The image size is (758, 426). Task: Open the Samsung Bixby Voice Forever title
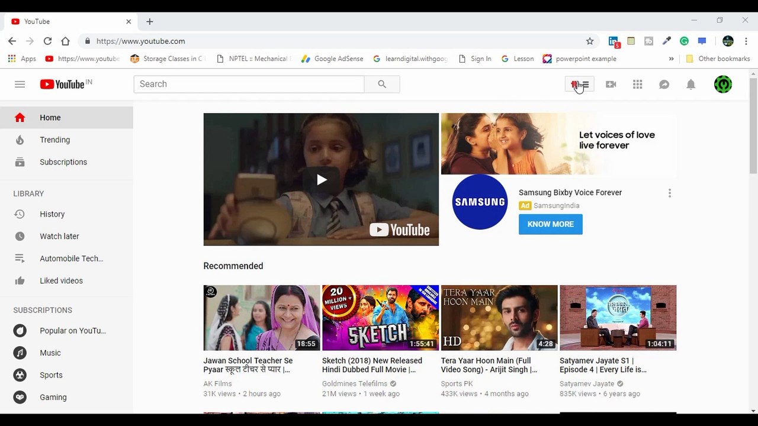[x=570, y=192]
